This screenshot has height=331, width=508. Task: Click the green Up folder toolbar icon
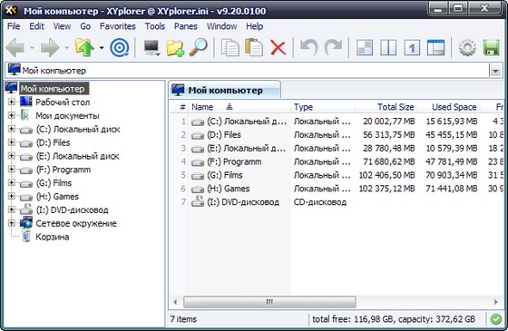pos(84,48)
